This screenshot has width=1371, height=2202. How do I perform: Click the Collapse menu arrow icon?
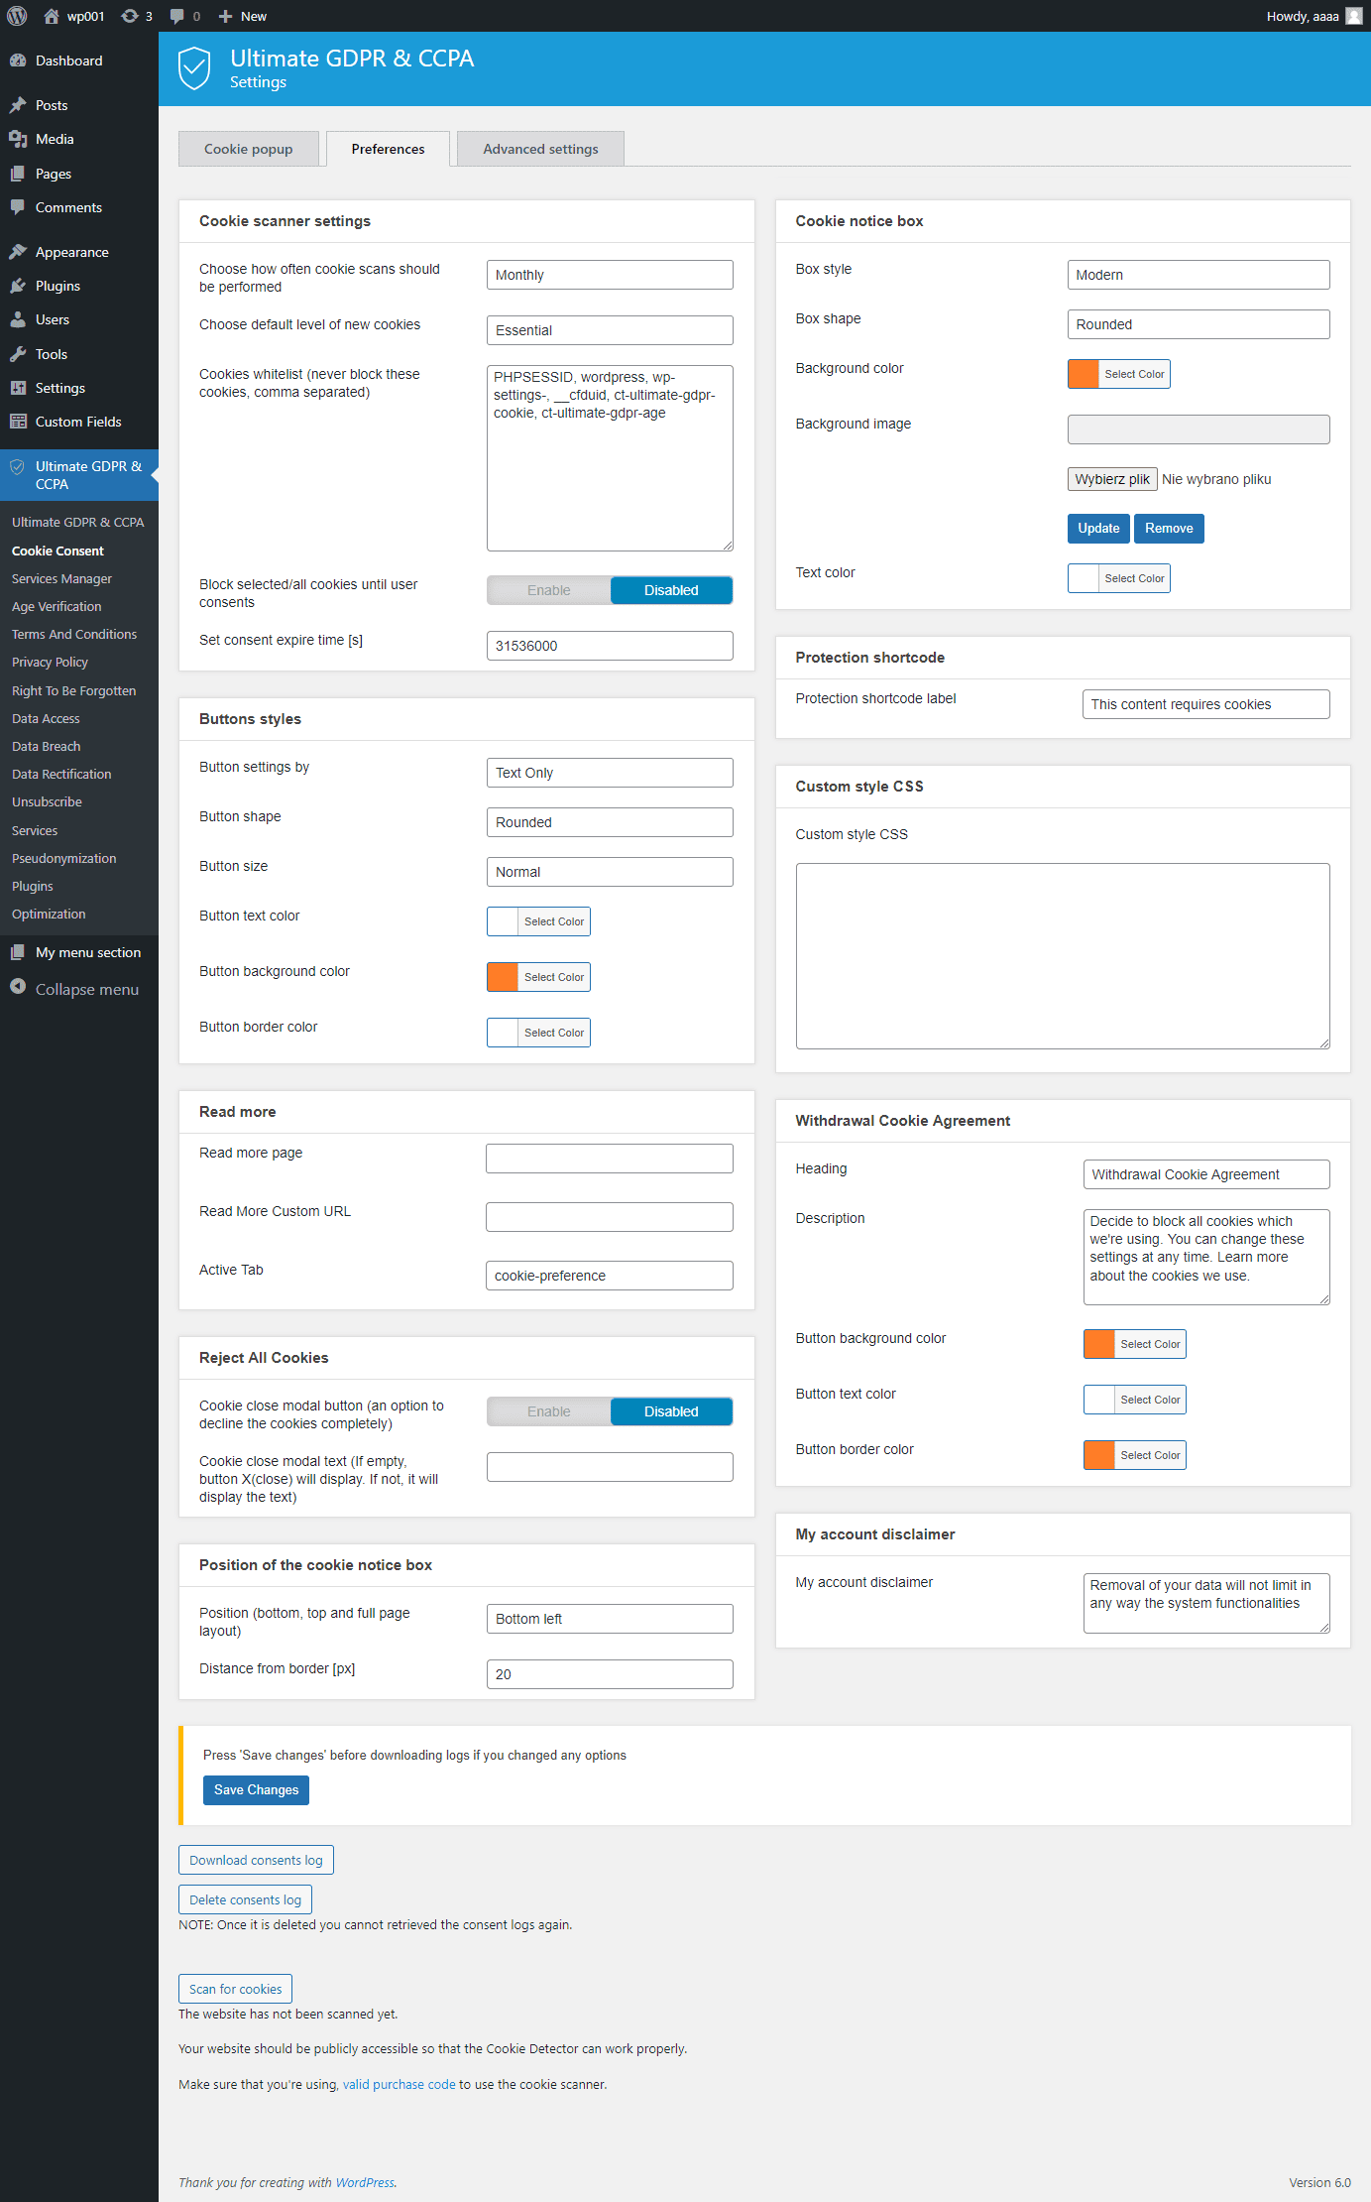[18, 986]
